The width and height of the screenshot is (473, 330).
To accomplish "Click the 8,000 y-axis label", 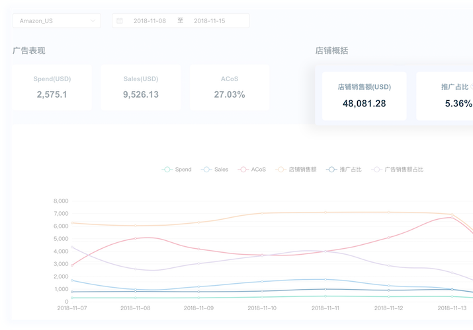I will [61, 201].
